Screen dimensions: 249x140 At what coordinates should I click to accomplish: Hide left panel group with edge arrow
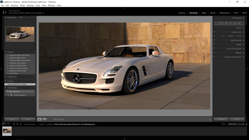(x=1, y=69)
